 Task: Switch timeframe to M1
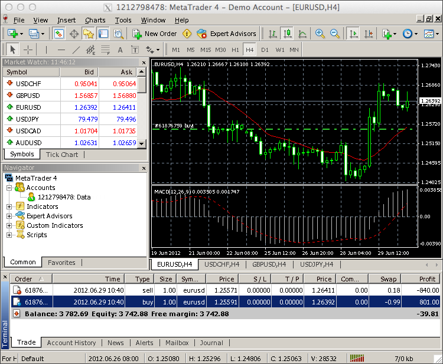(176, 50)
